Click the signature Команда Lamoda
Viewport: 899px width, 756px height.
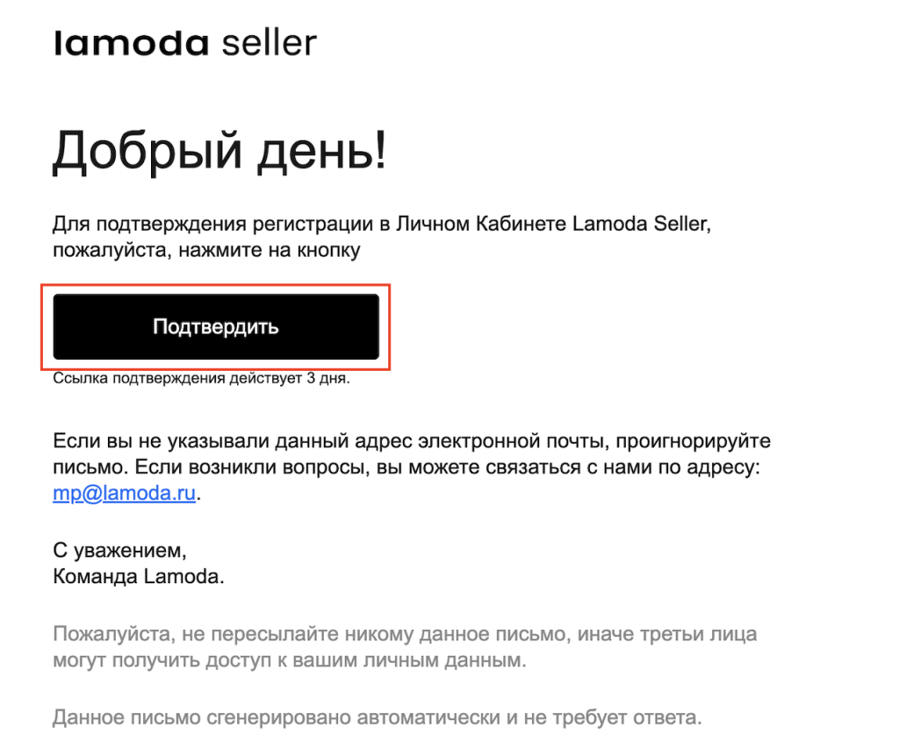coord(139,577)
